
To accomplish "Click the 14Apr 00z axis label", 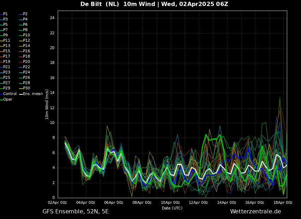I will click(x=227, y=203).
